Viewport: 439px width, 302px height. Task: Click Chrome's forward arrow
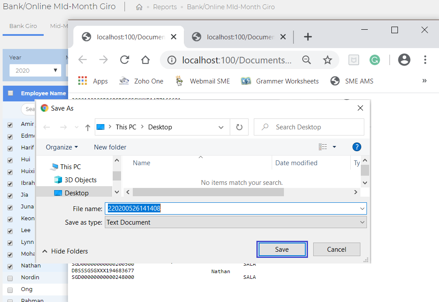[104, 60]
